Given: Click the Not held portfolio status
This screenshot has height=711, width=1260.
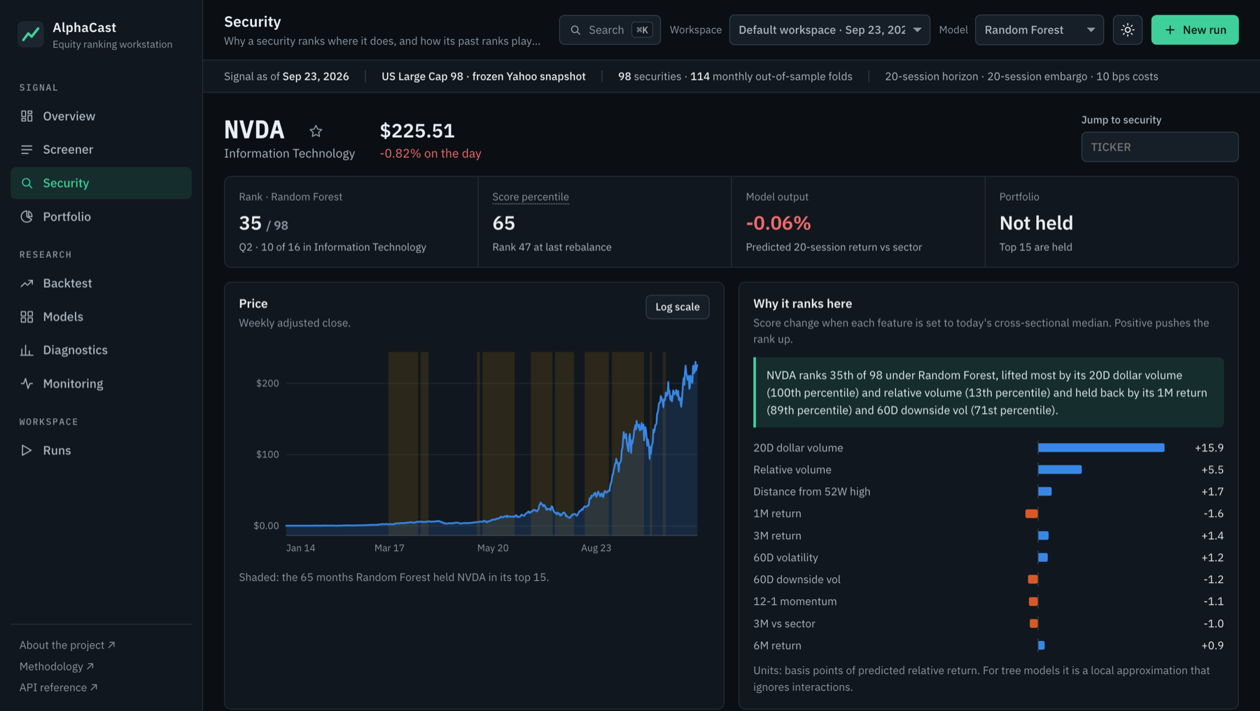Looking at the screenshot, I should tap(1036, 223).
